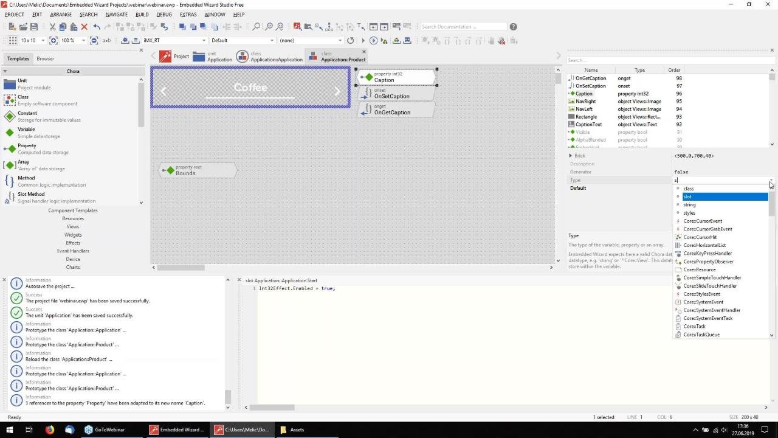This screenshot has height=438, width=778.
Task: Open the Windows Start menu
Action: click(10, 429)
